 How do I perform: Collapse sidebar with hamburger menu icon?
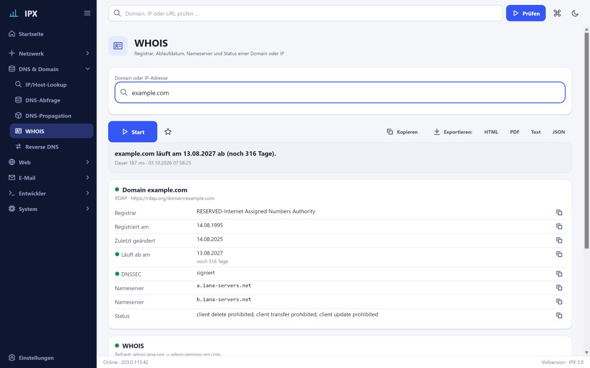pos(87,13)
